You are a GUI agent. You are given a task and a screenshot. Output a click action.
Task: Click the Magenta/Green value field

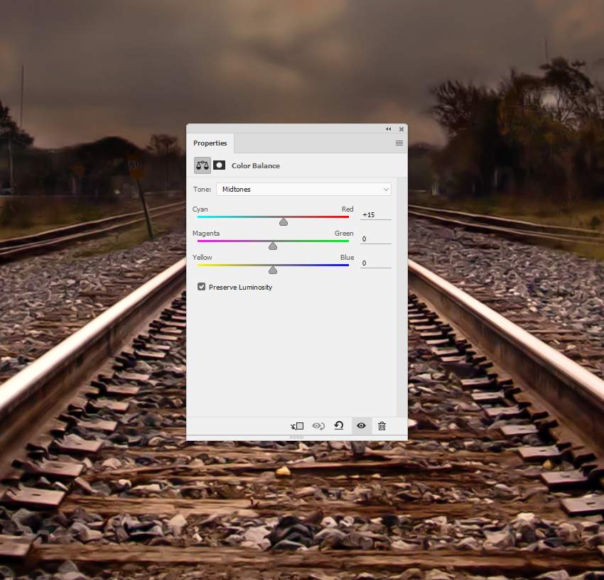(375, 239)
